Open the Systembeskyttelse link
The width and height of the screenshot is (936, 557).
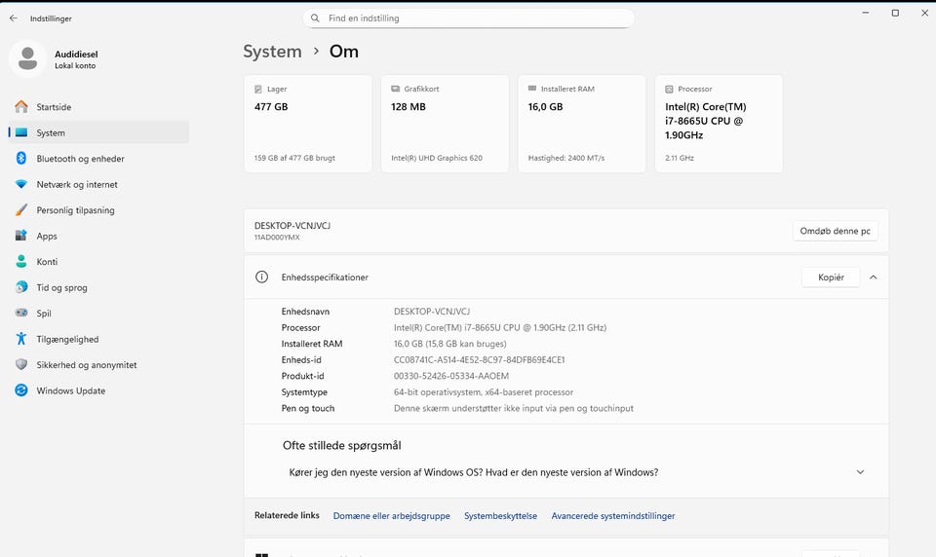point(500,516)
